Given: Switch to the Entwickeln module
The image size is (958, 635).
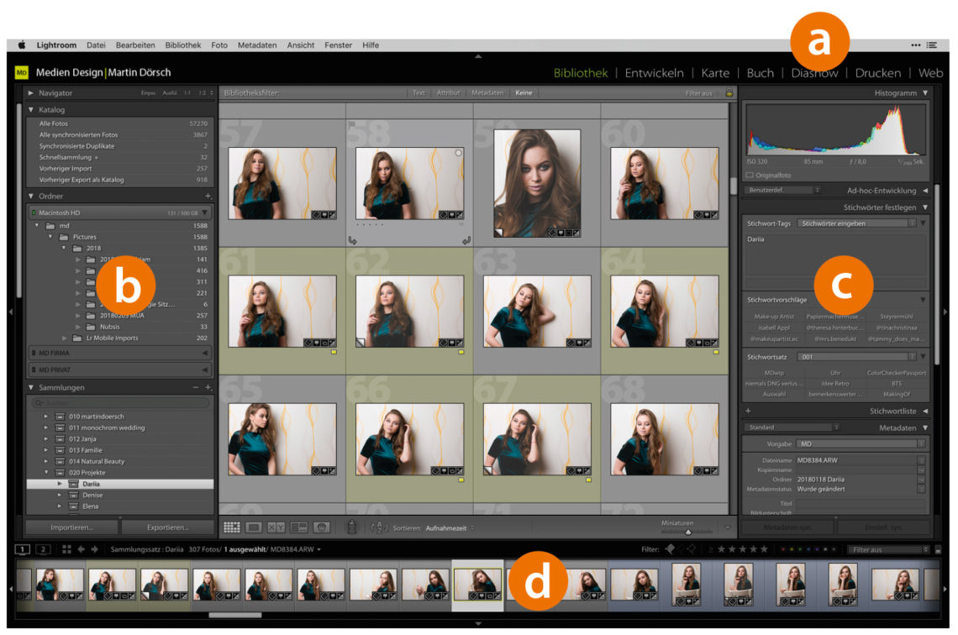Looking at the screenshot, I should (x=654, y=73).
